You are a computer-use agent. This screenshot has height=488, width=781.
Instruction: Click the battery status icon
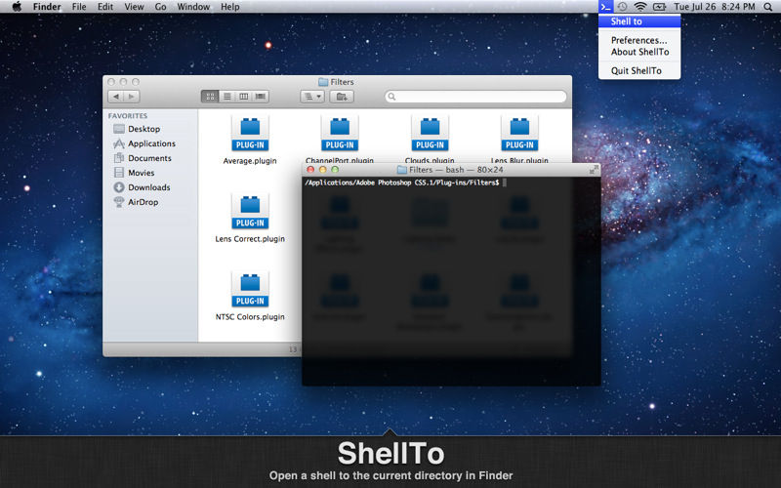pyautogui.click(x=660, y=7)
